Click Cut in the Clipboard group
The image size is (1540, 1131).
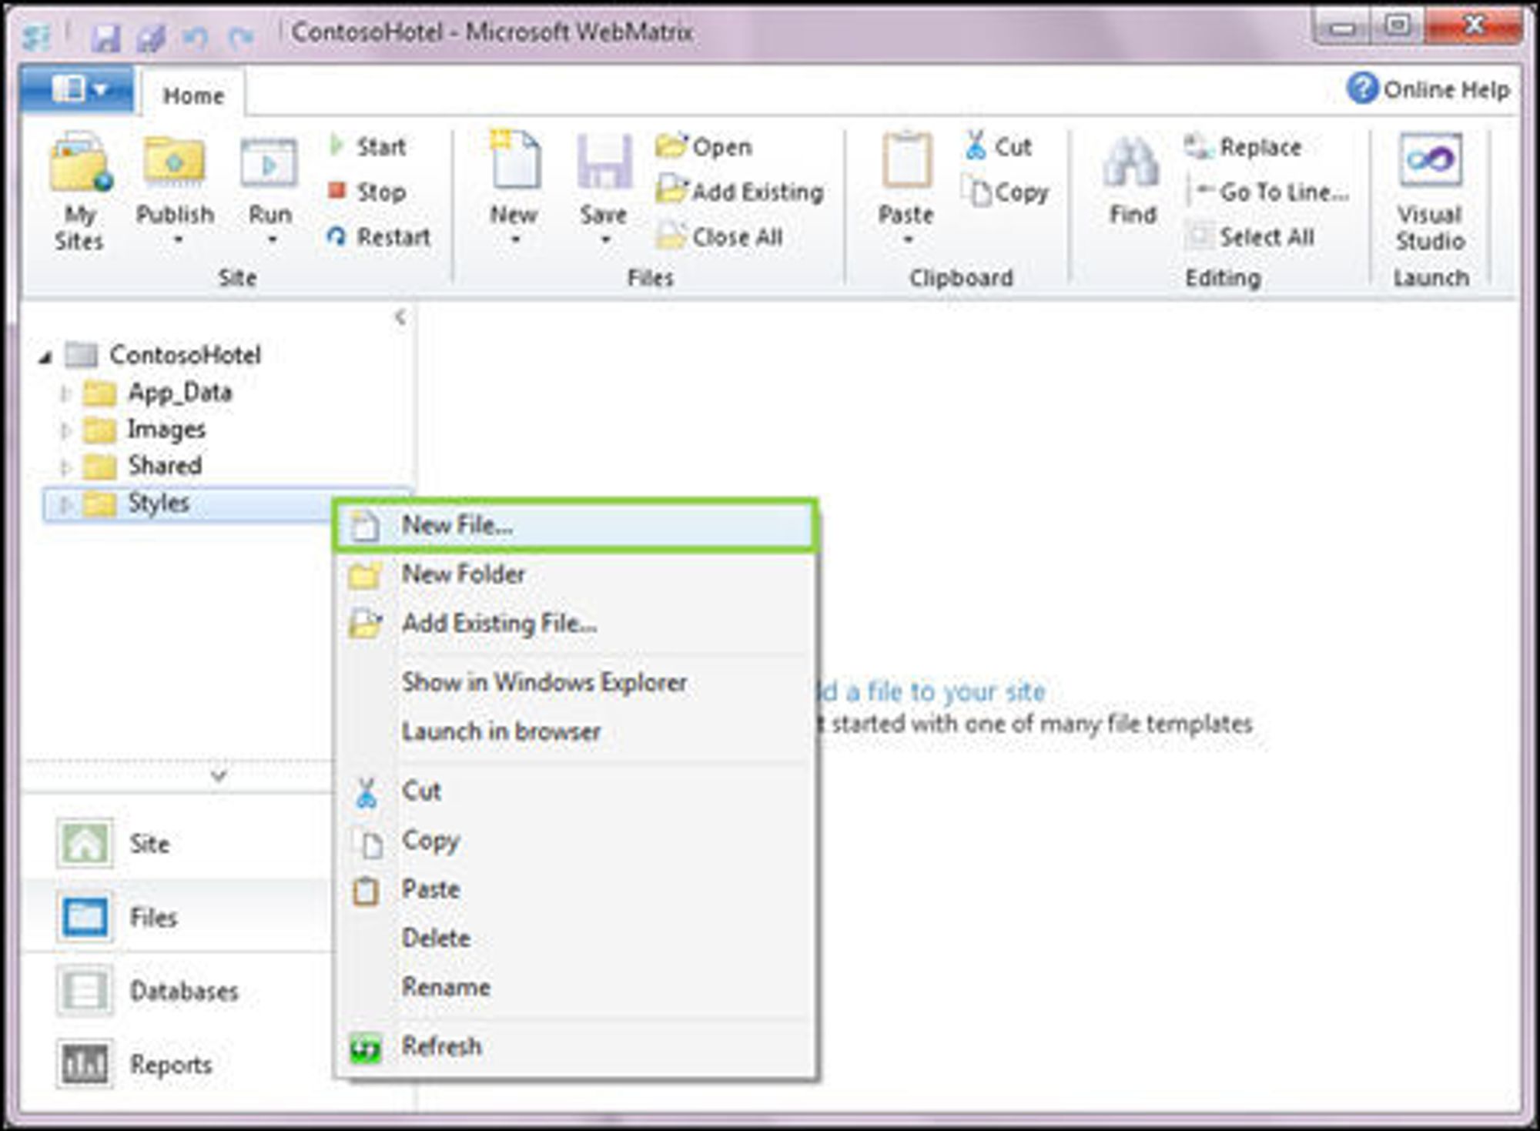[998, 146]
